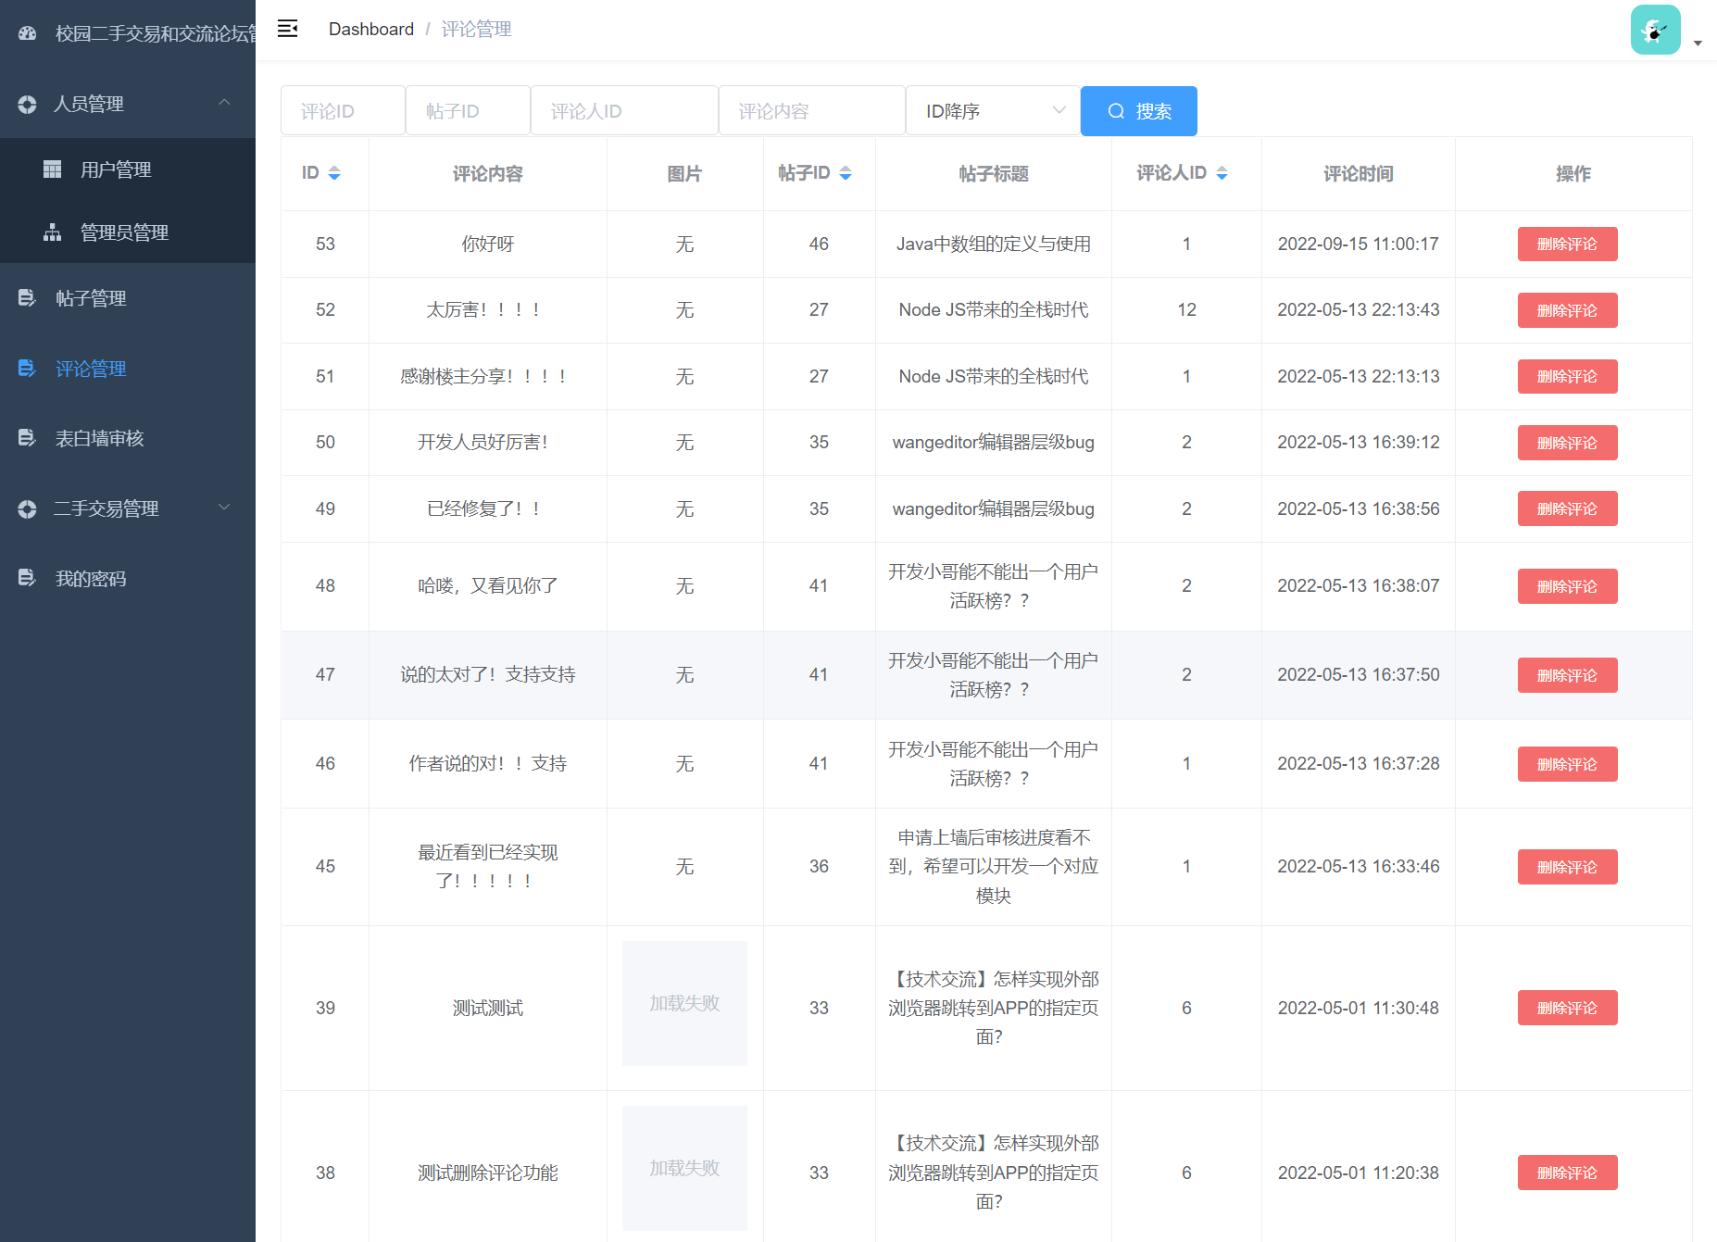
Task: Click failed image thumbnail in row 38
Action: click(x=684, y=1168)
